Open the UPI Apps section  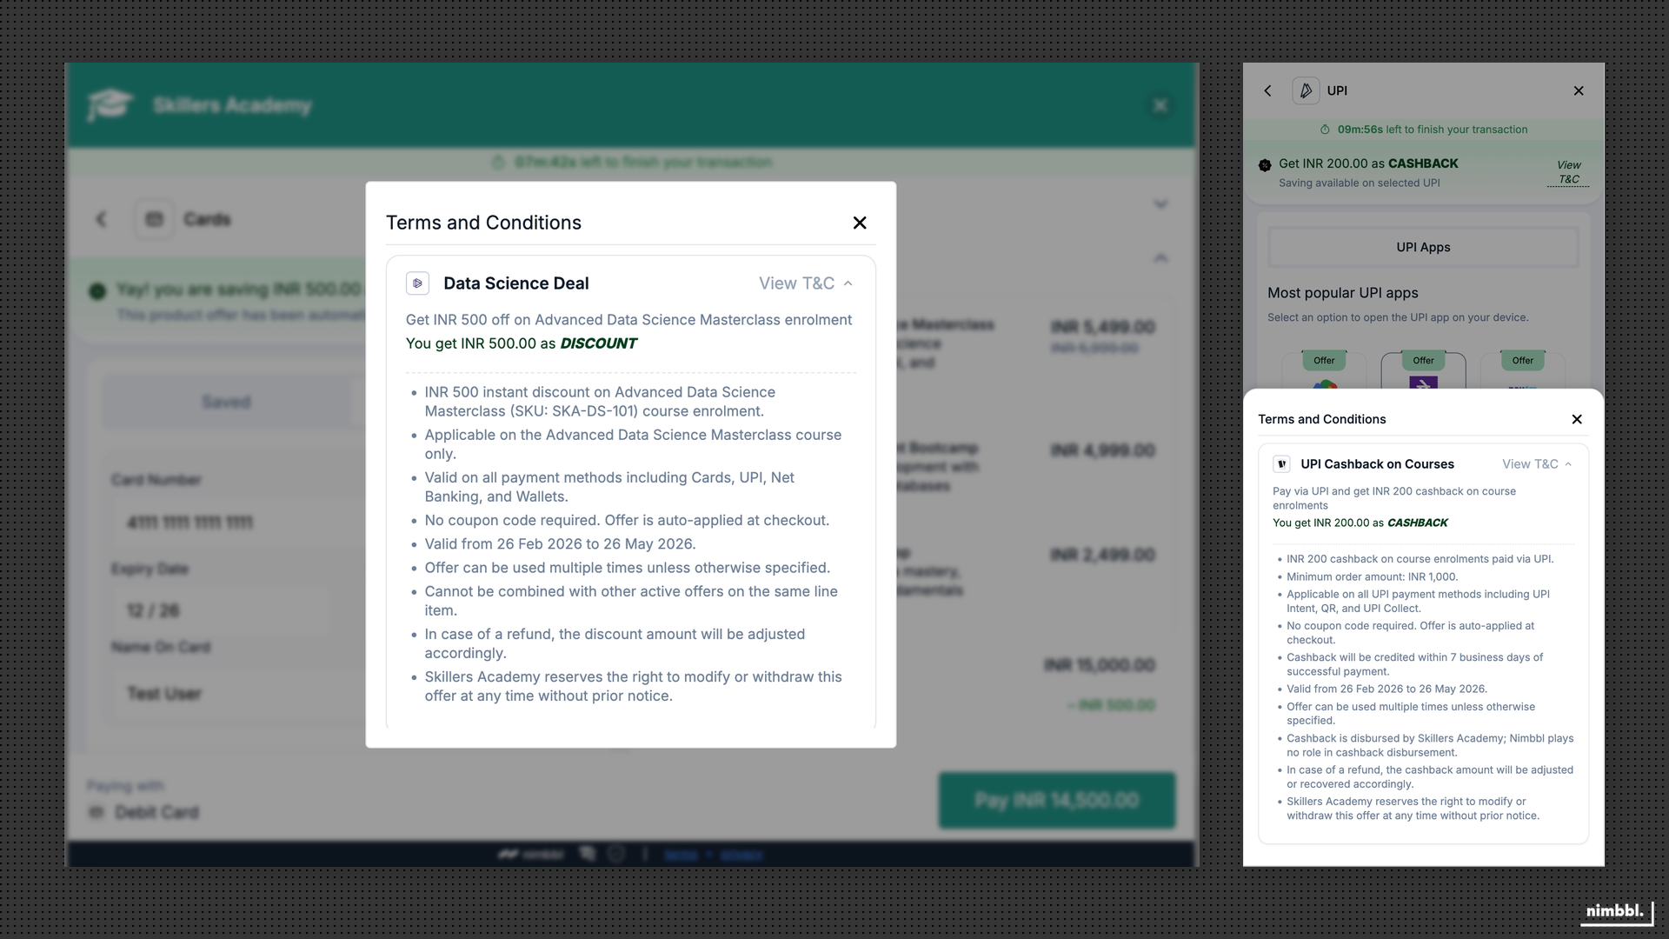click(1422, 247)
